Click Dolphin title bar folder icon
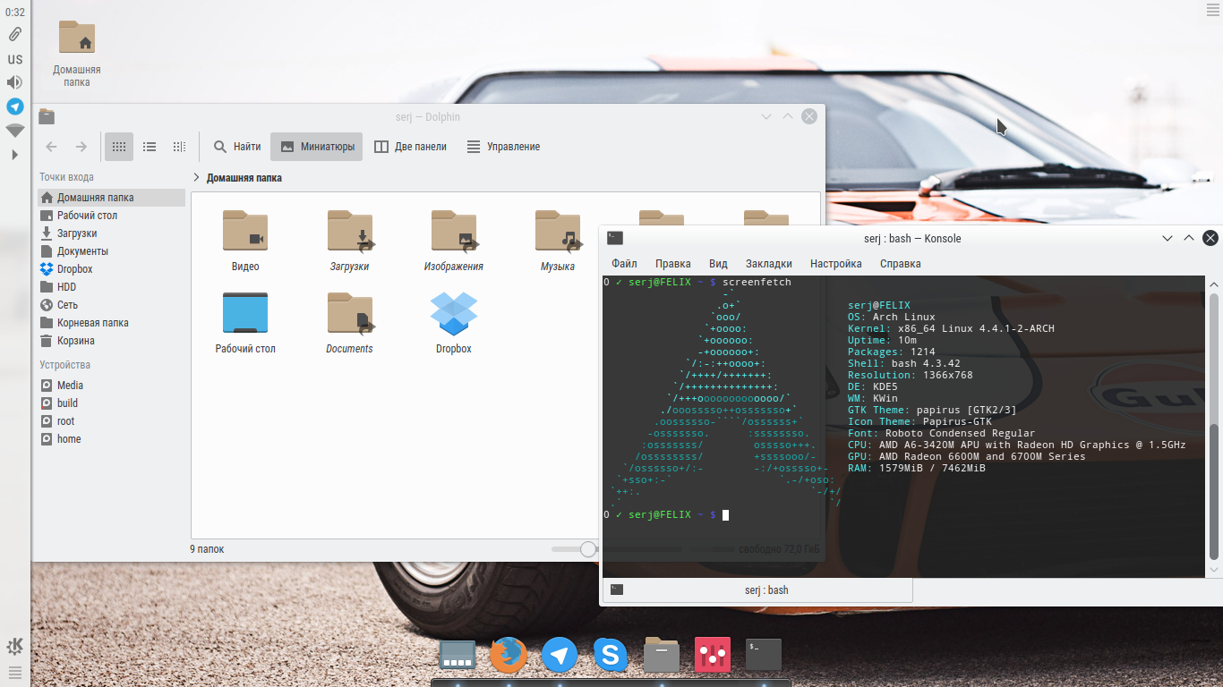The image size is (1223, 687). [47, 116]
